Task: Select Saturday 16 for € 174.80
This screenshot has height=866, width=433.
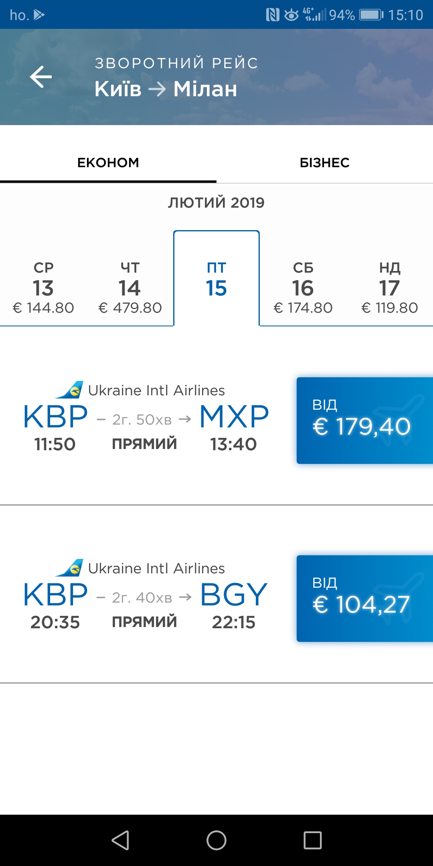Action: (x=303, y=287)
